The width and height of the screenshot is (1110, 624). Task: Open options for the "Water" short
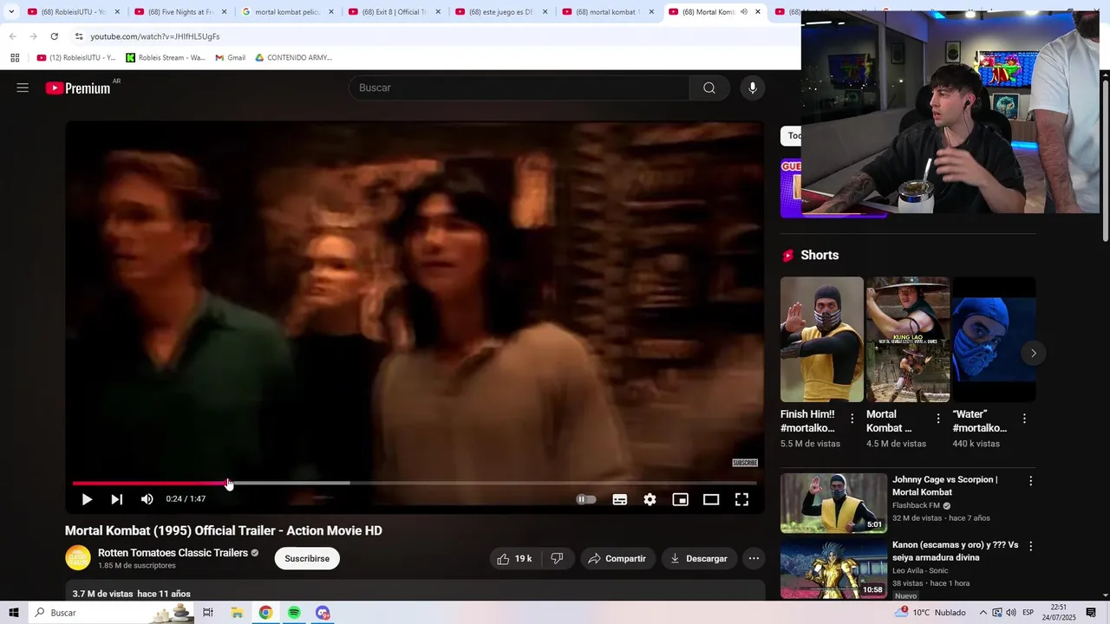(x=1024, y=419)
